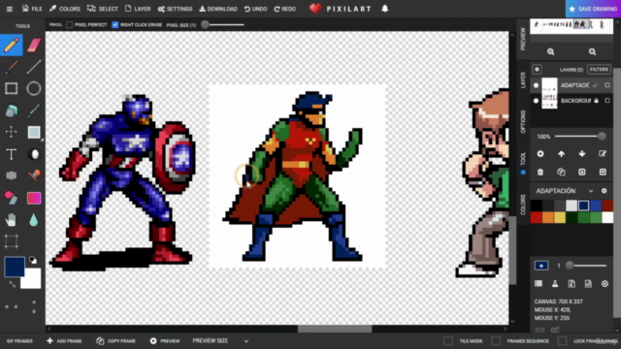Add a color to the Adaptación palette

[604, 191]
